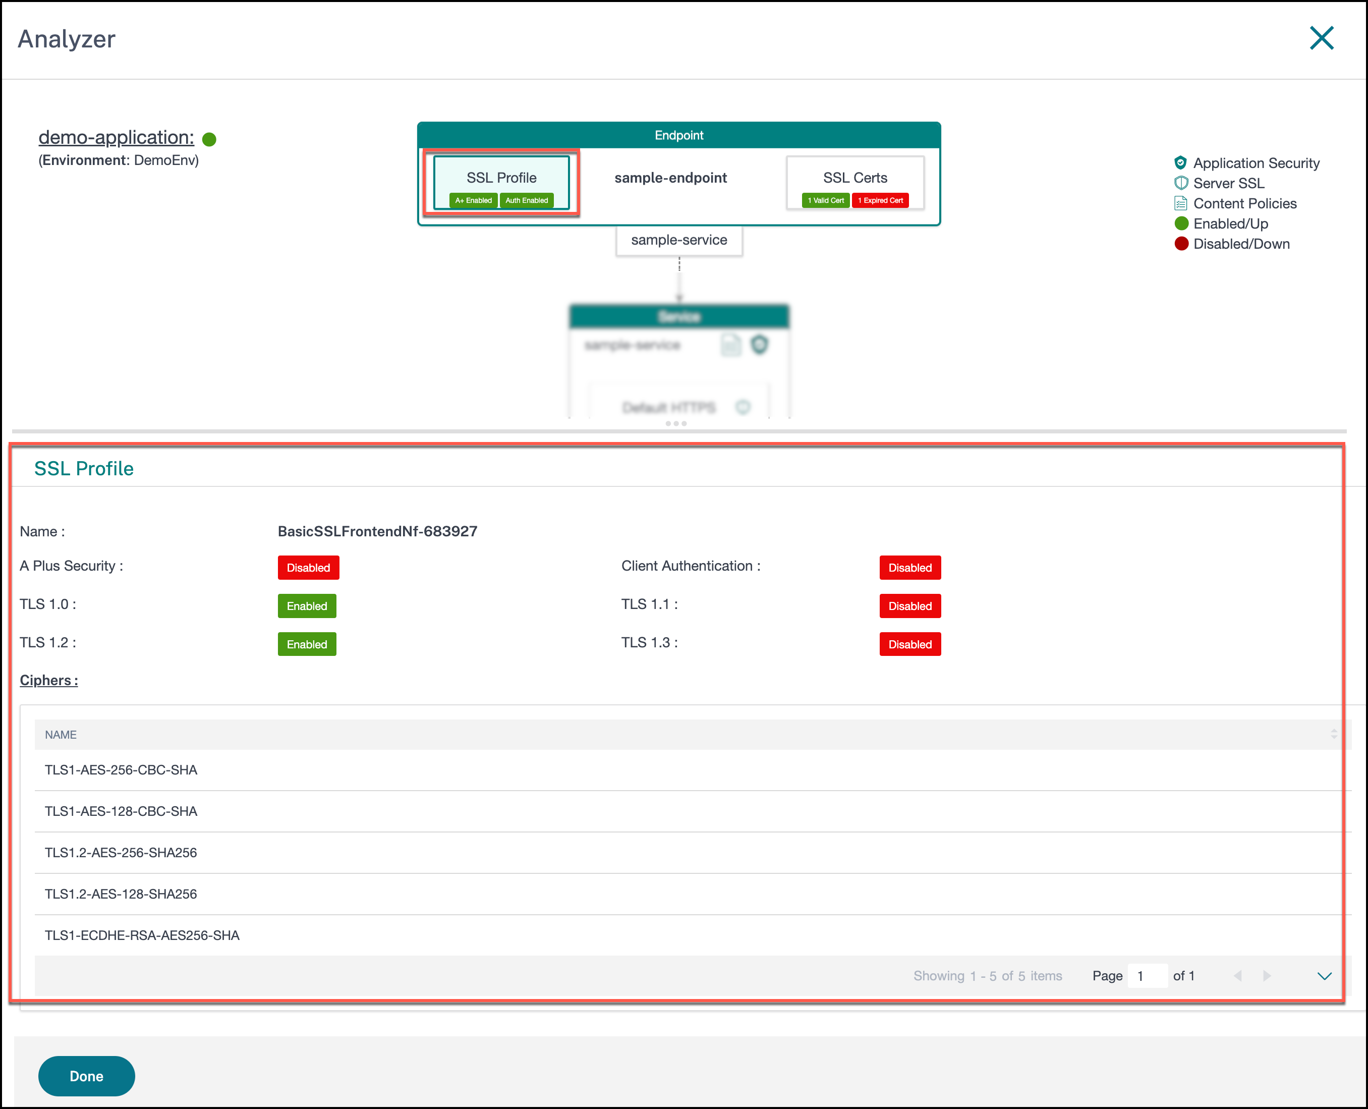Select the SSL Profile box in Endpoint

(501, 182)
